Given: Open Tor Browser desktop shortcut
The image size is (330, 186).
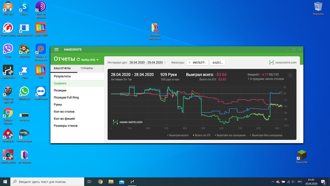Looking at the screenshot, I should (x=24, y=157).
